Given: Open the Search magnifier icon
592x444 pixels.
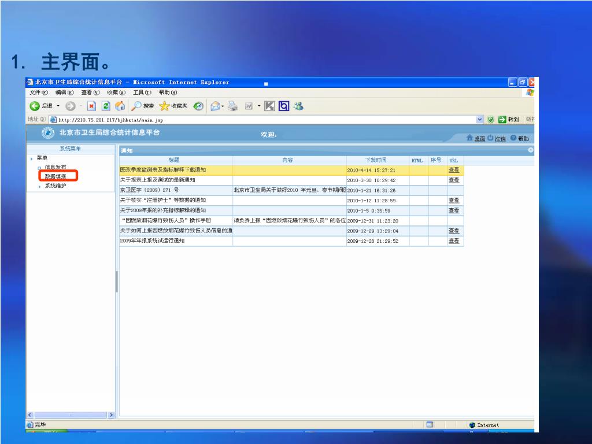Looking at the screenshot, I should (136, 106).
